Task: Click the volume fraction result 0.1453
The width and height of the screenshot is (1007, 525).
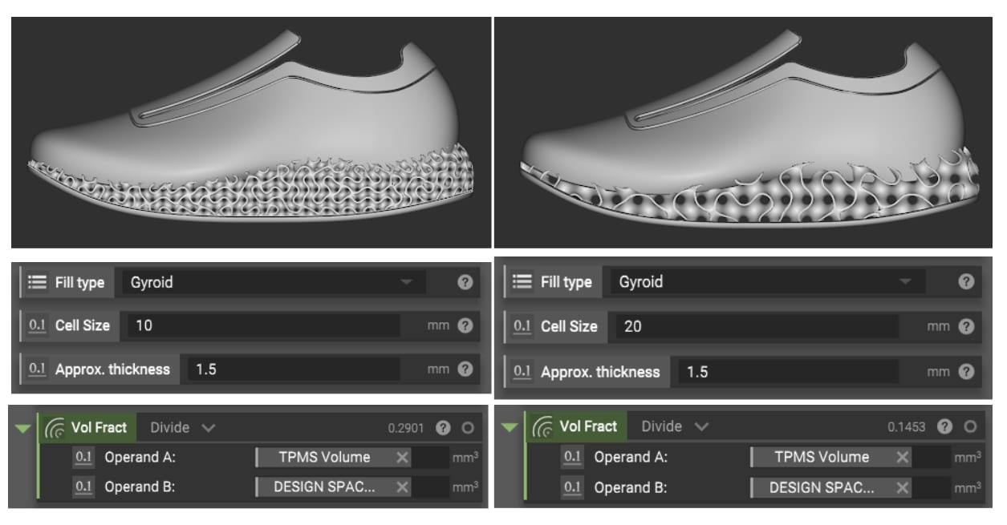Action: click(x=906, y=426)
